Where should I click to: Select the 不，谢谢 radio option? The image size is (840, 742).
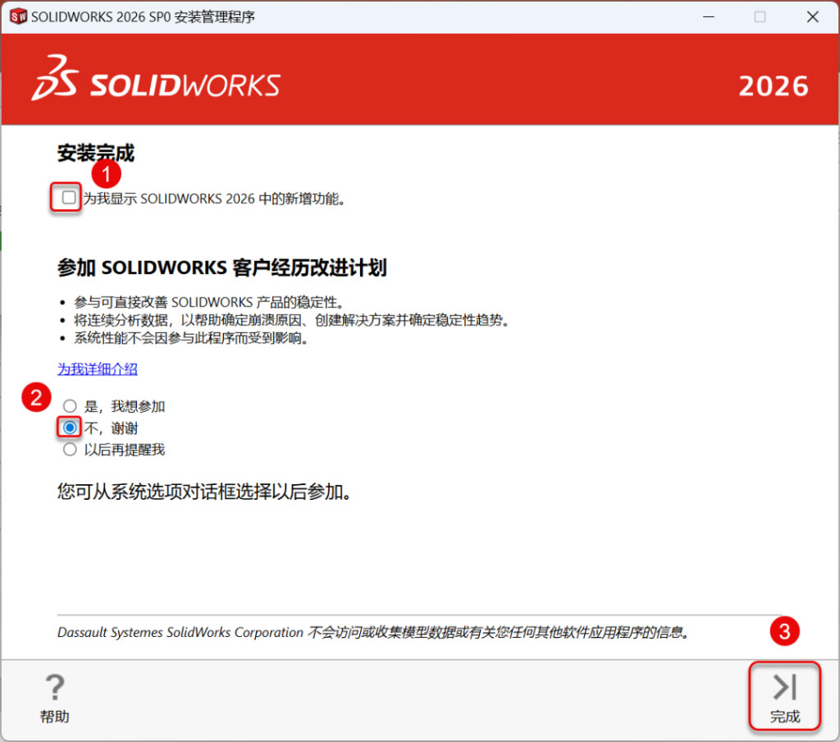70,428
